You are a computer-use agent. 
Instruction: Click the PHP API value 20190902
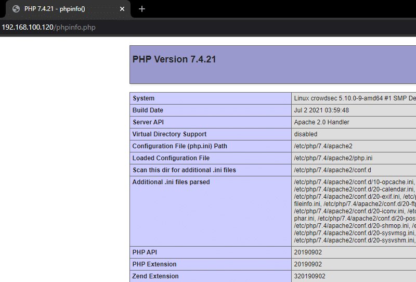pyautogui.click(x=308, y=252)
